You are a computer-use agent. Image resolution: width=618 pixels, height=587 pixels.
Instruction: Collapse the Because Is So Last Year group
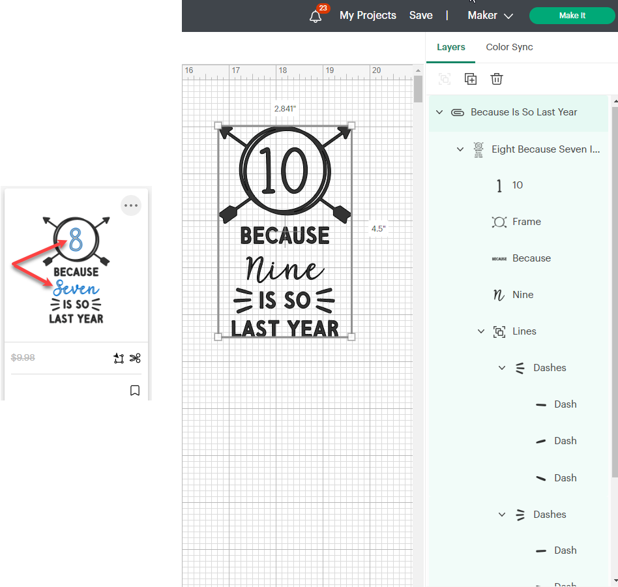(439, 112)
